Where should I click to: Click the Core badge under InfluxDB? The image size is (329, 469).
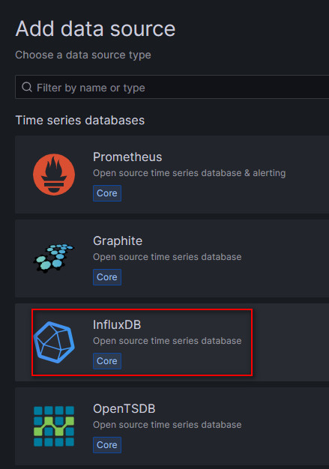[107, 361]
